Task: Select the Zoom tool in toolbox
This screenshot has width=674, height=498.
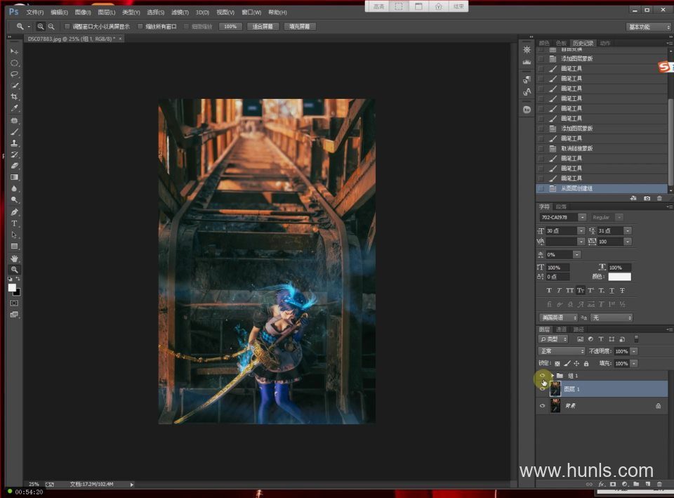Action: (x=14, y=270)
